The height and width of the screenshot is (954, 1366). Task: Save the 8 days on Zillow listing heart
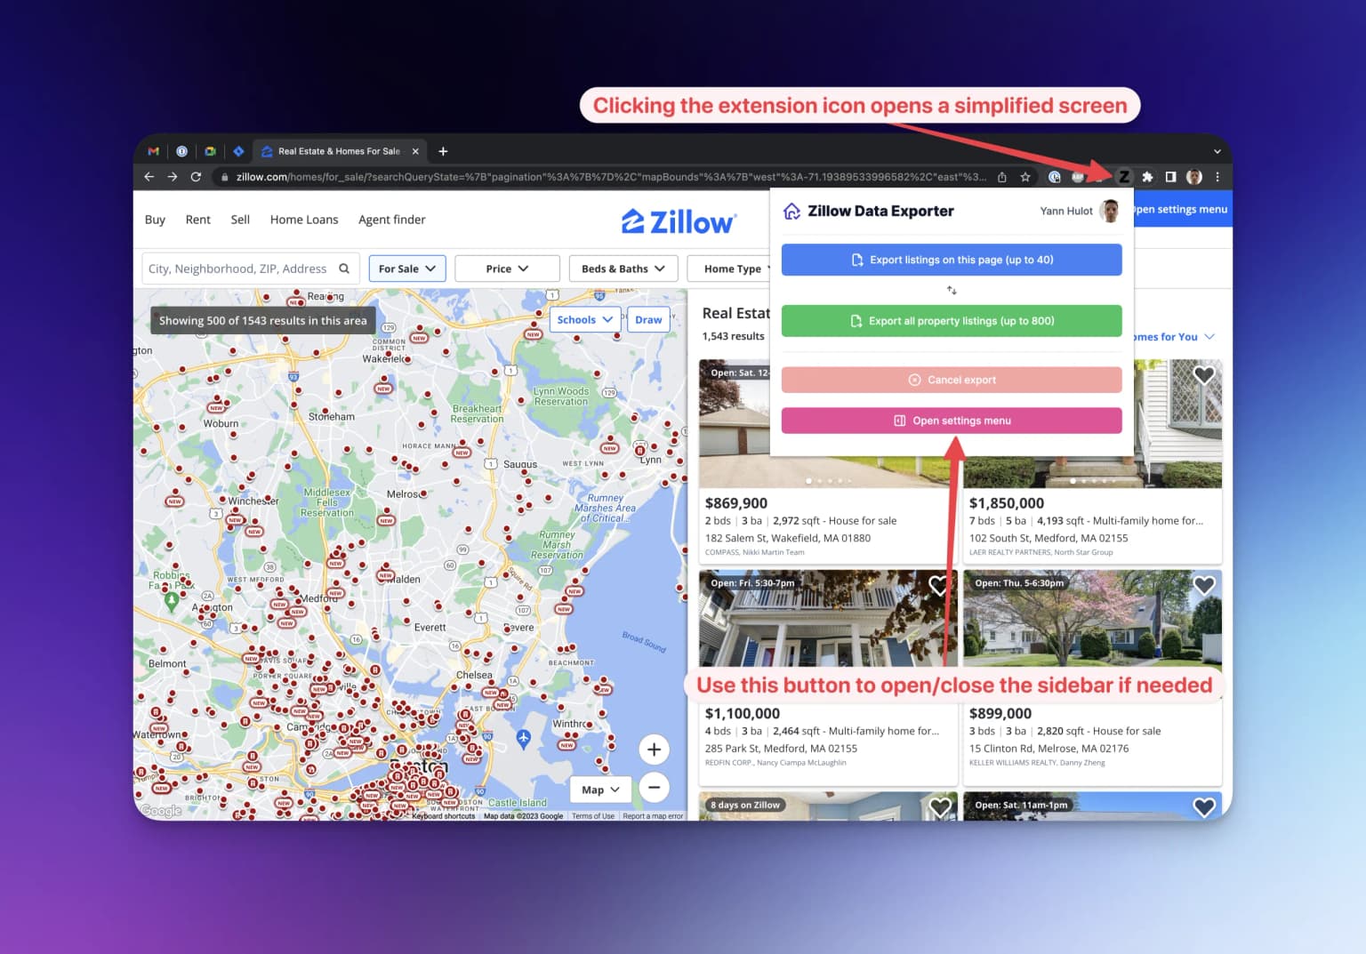point(940,807)
